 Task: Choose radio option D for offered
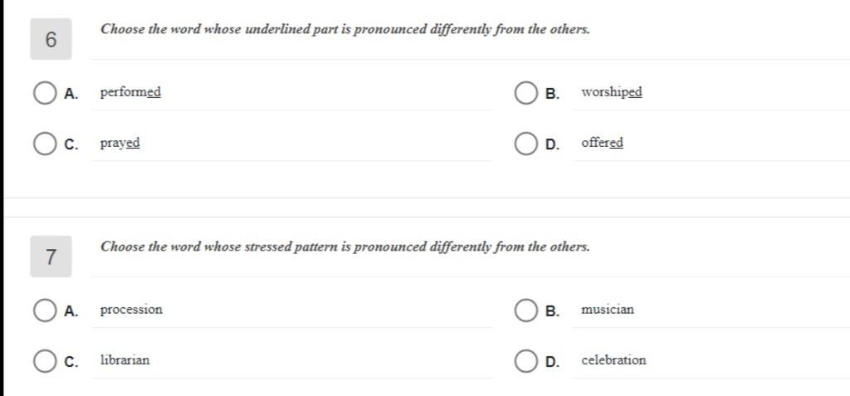[x=525, y=144]
